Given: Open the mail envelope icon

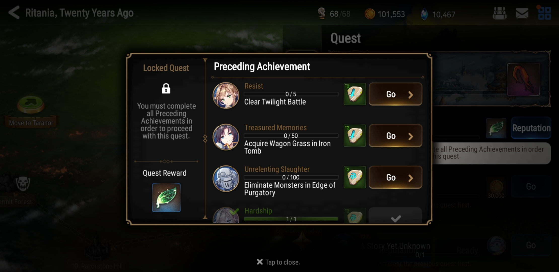Looking at the screenshot, I should 522,13.
